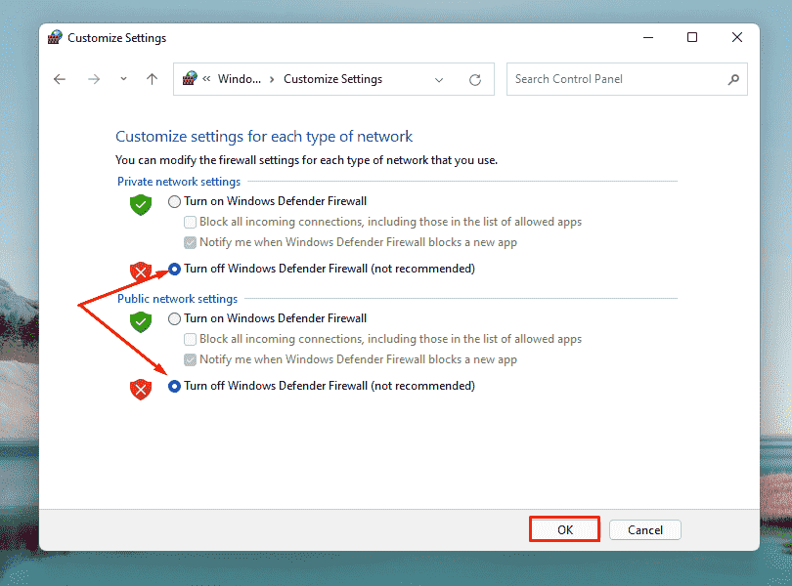Click green shield icon in Public settings
The image size is (792, 586).
pyautogui.click(x=141, y=321)
